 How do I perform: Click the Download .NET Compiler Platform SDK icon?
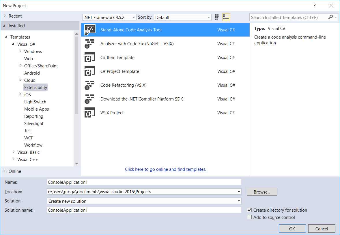pos(90,99)
